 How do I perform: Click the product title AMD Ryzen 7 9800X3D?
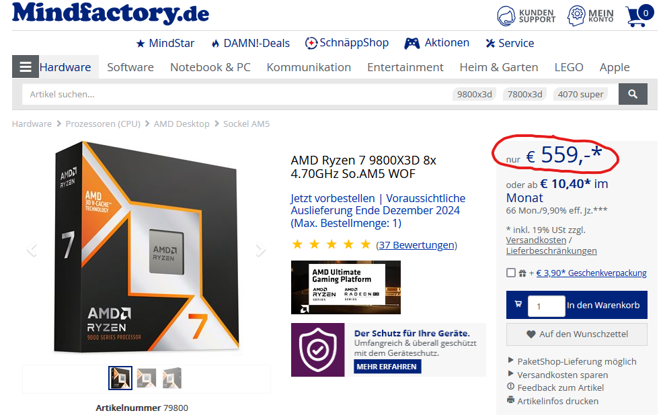(x=364, y=167)
